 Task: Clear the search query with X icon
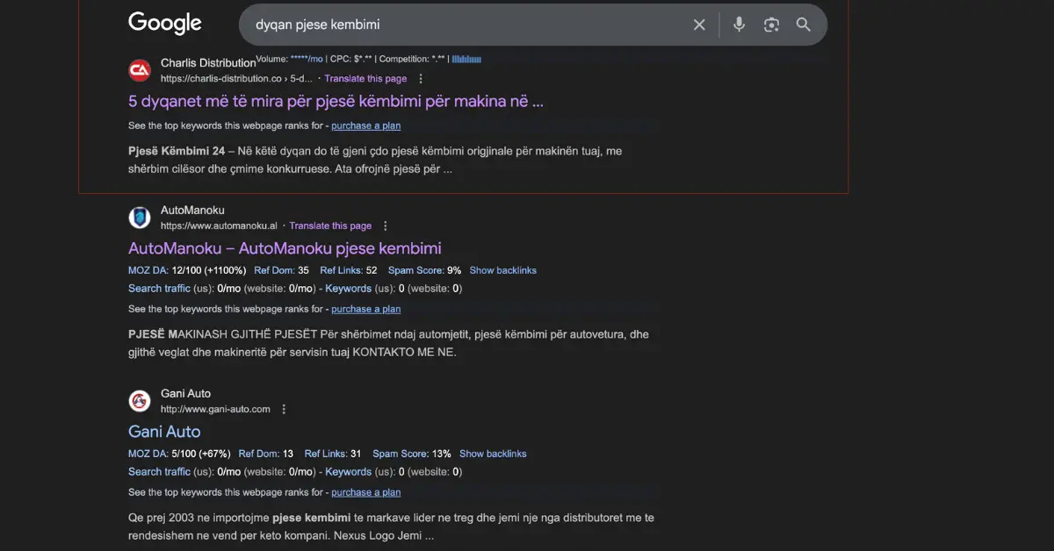pyautogui.click(x=699, y=25)
